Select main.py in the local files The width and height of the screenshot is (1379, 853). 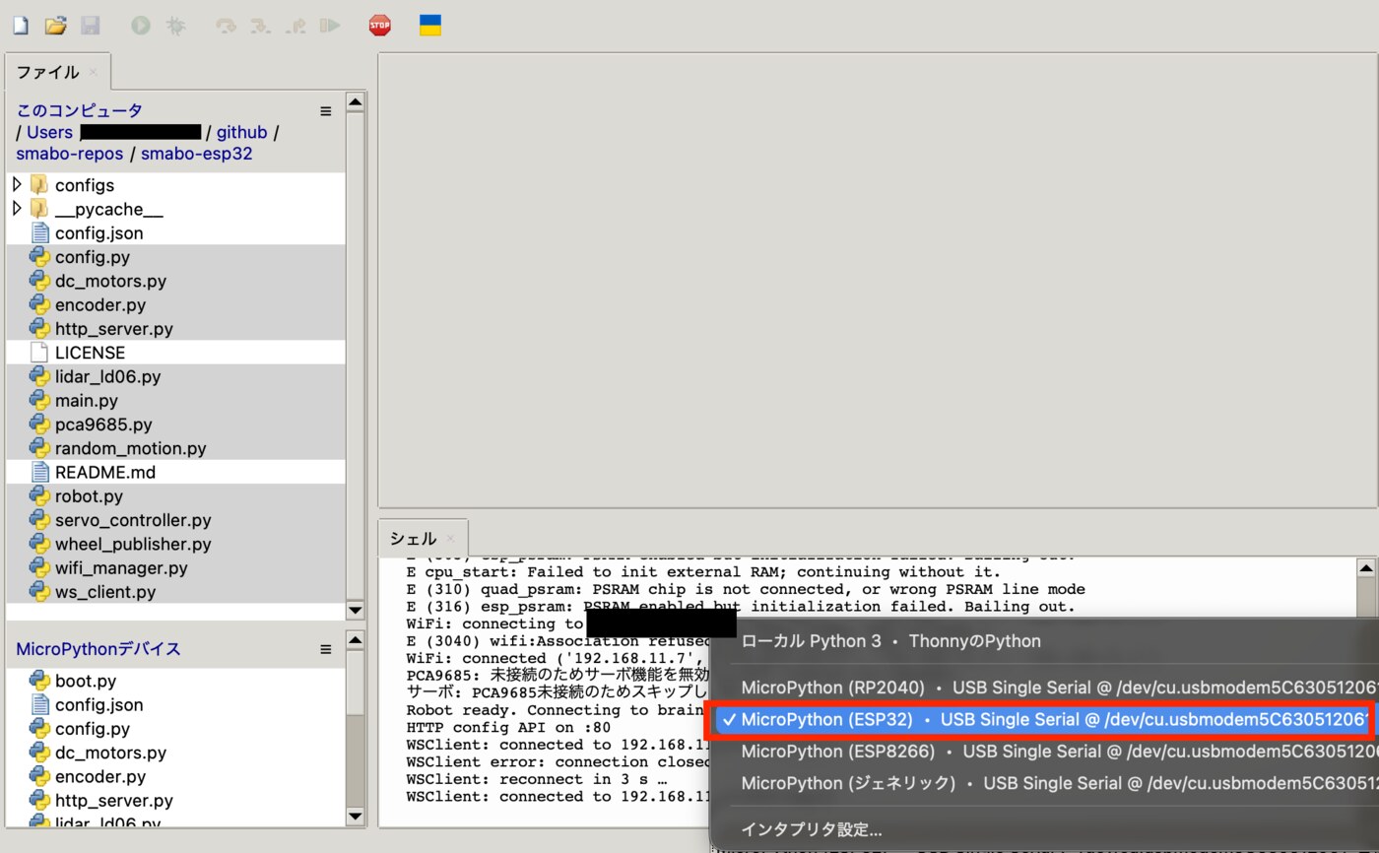87,401
